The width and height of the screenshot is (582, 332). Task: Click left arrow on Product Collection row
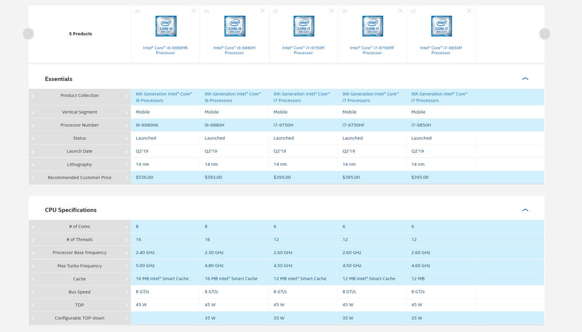[33, 96]
